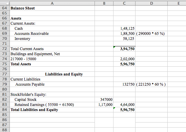This screenshot has height=132, width=186.
Task: Click the Retained Earnings value 1,17,000
Action: tap(104, 105)
